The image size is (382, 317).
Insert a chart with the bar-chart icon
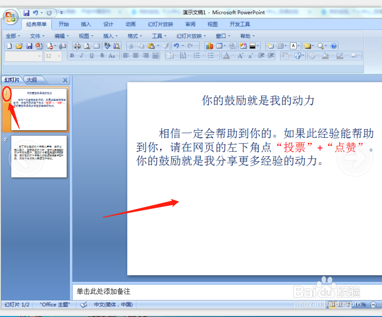pyautogui.click(x=209, y=46)
